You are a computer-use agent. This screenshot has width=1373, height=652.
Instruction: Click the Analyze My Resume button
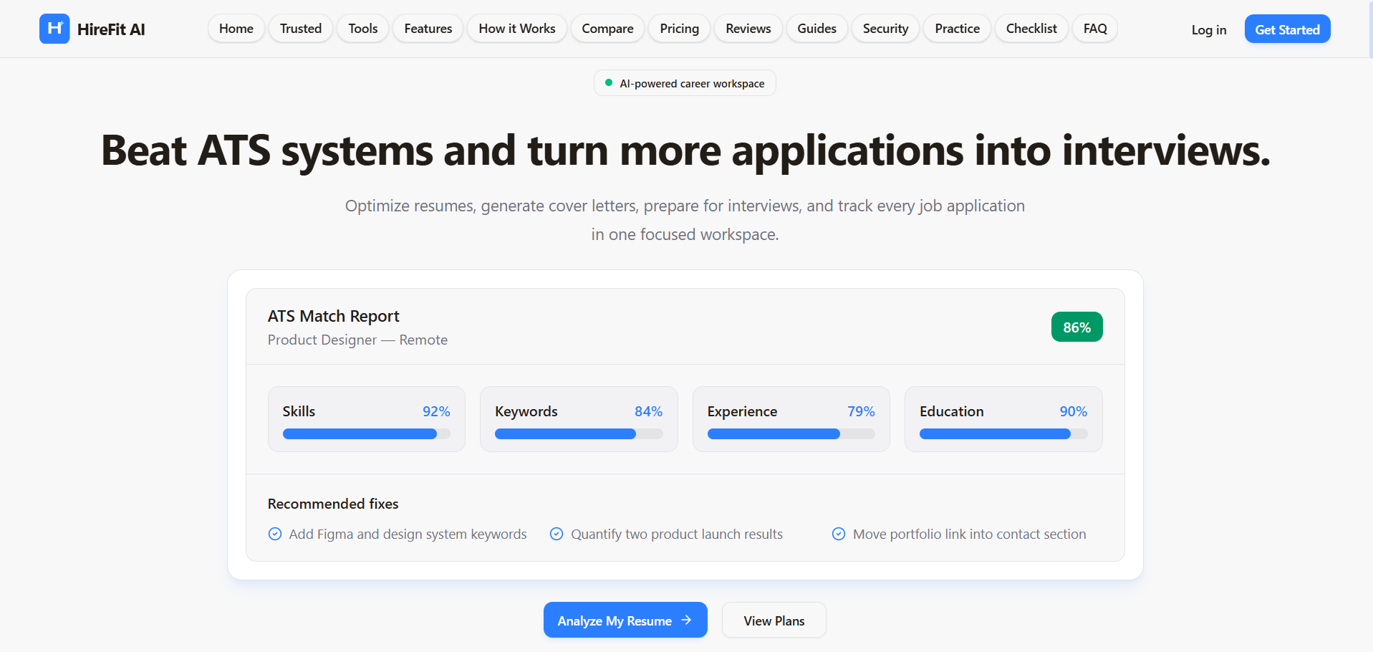tap(625, 620)
